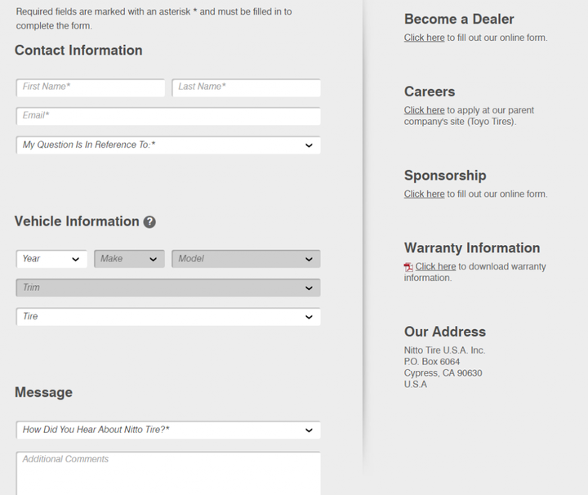588x495 pixels.
Task: Open the 'My Question Is In Reference To' dropdown
Action: (x=168, y=145)
